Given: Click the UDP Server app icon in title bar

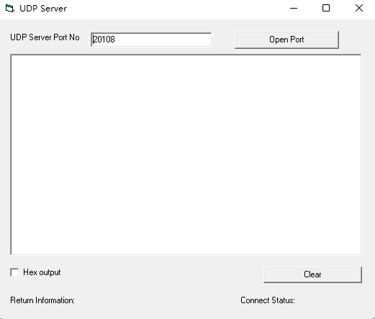Looking at the screenshot, I should [10, 9].
